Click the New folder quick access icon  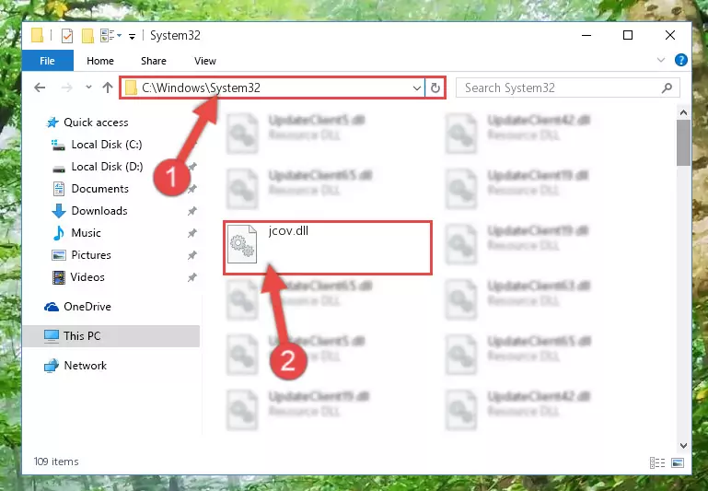pos(87,35)
